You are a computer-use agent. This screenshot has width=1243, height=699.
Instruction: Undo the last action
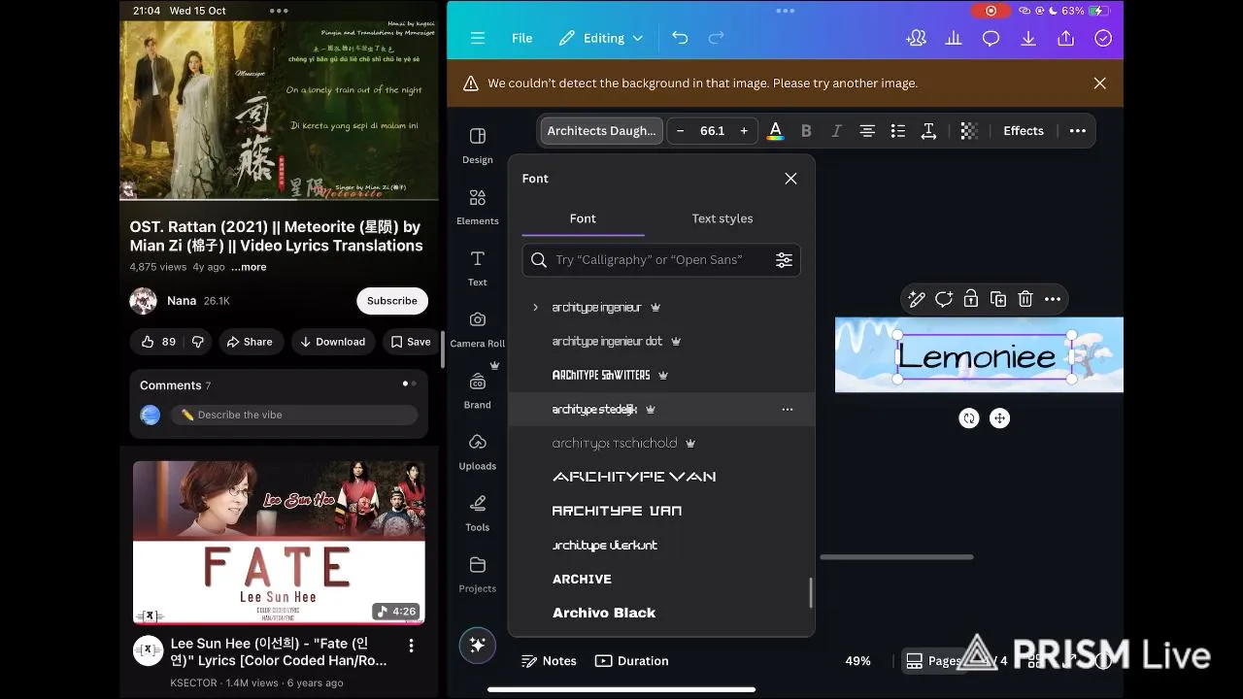pyautogui.click(x=680, y=38)
